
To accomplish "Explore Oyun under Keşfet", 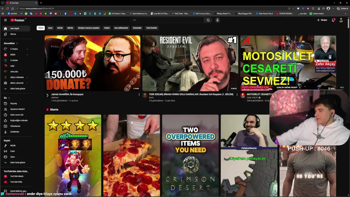I will [16, 157].
